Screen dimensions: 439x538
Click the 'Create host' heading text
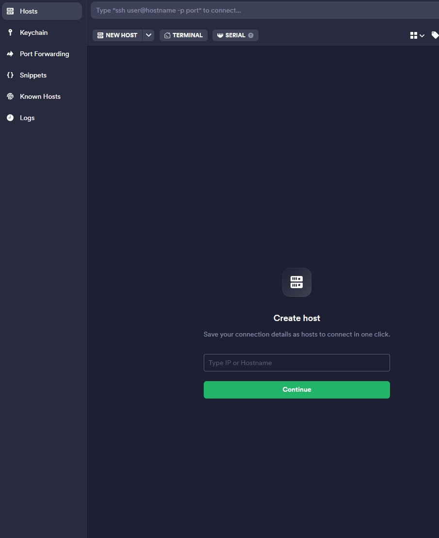(297, 318)
